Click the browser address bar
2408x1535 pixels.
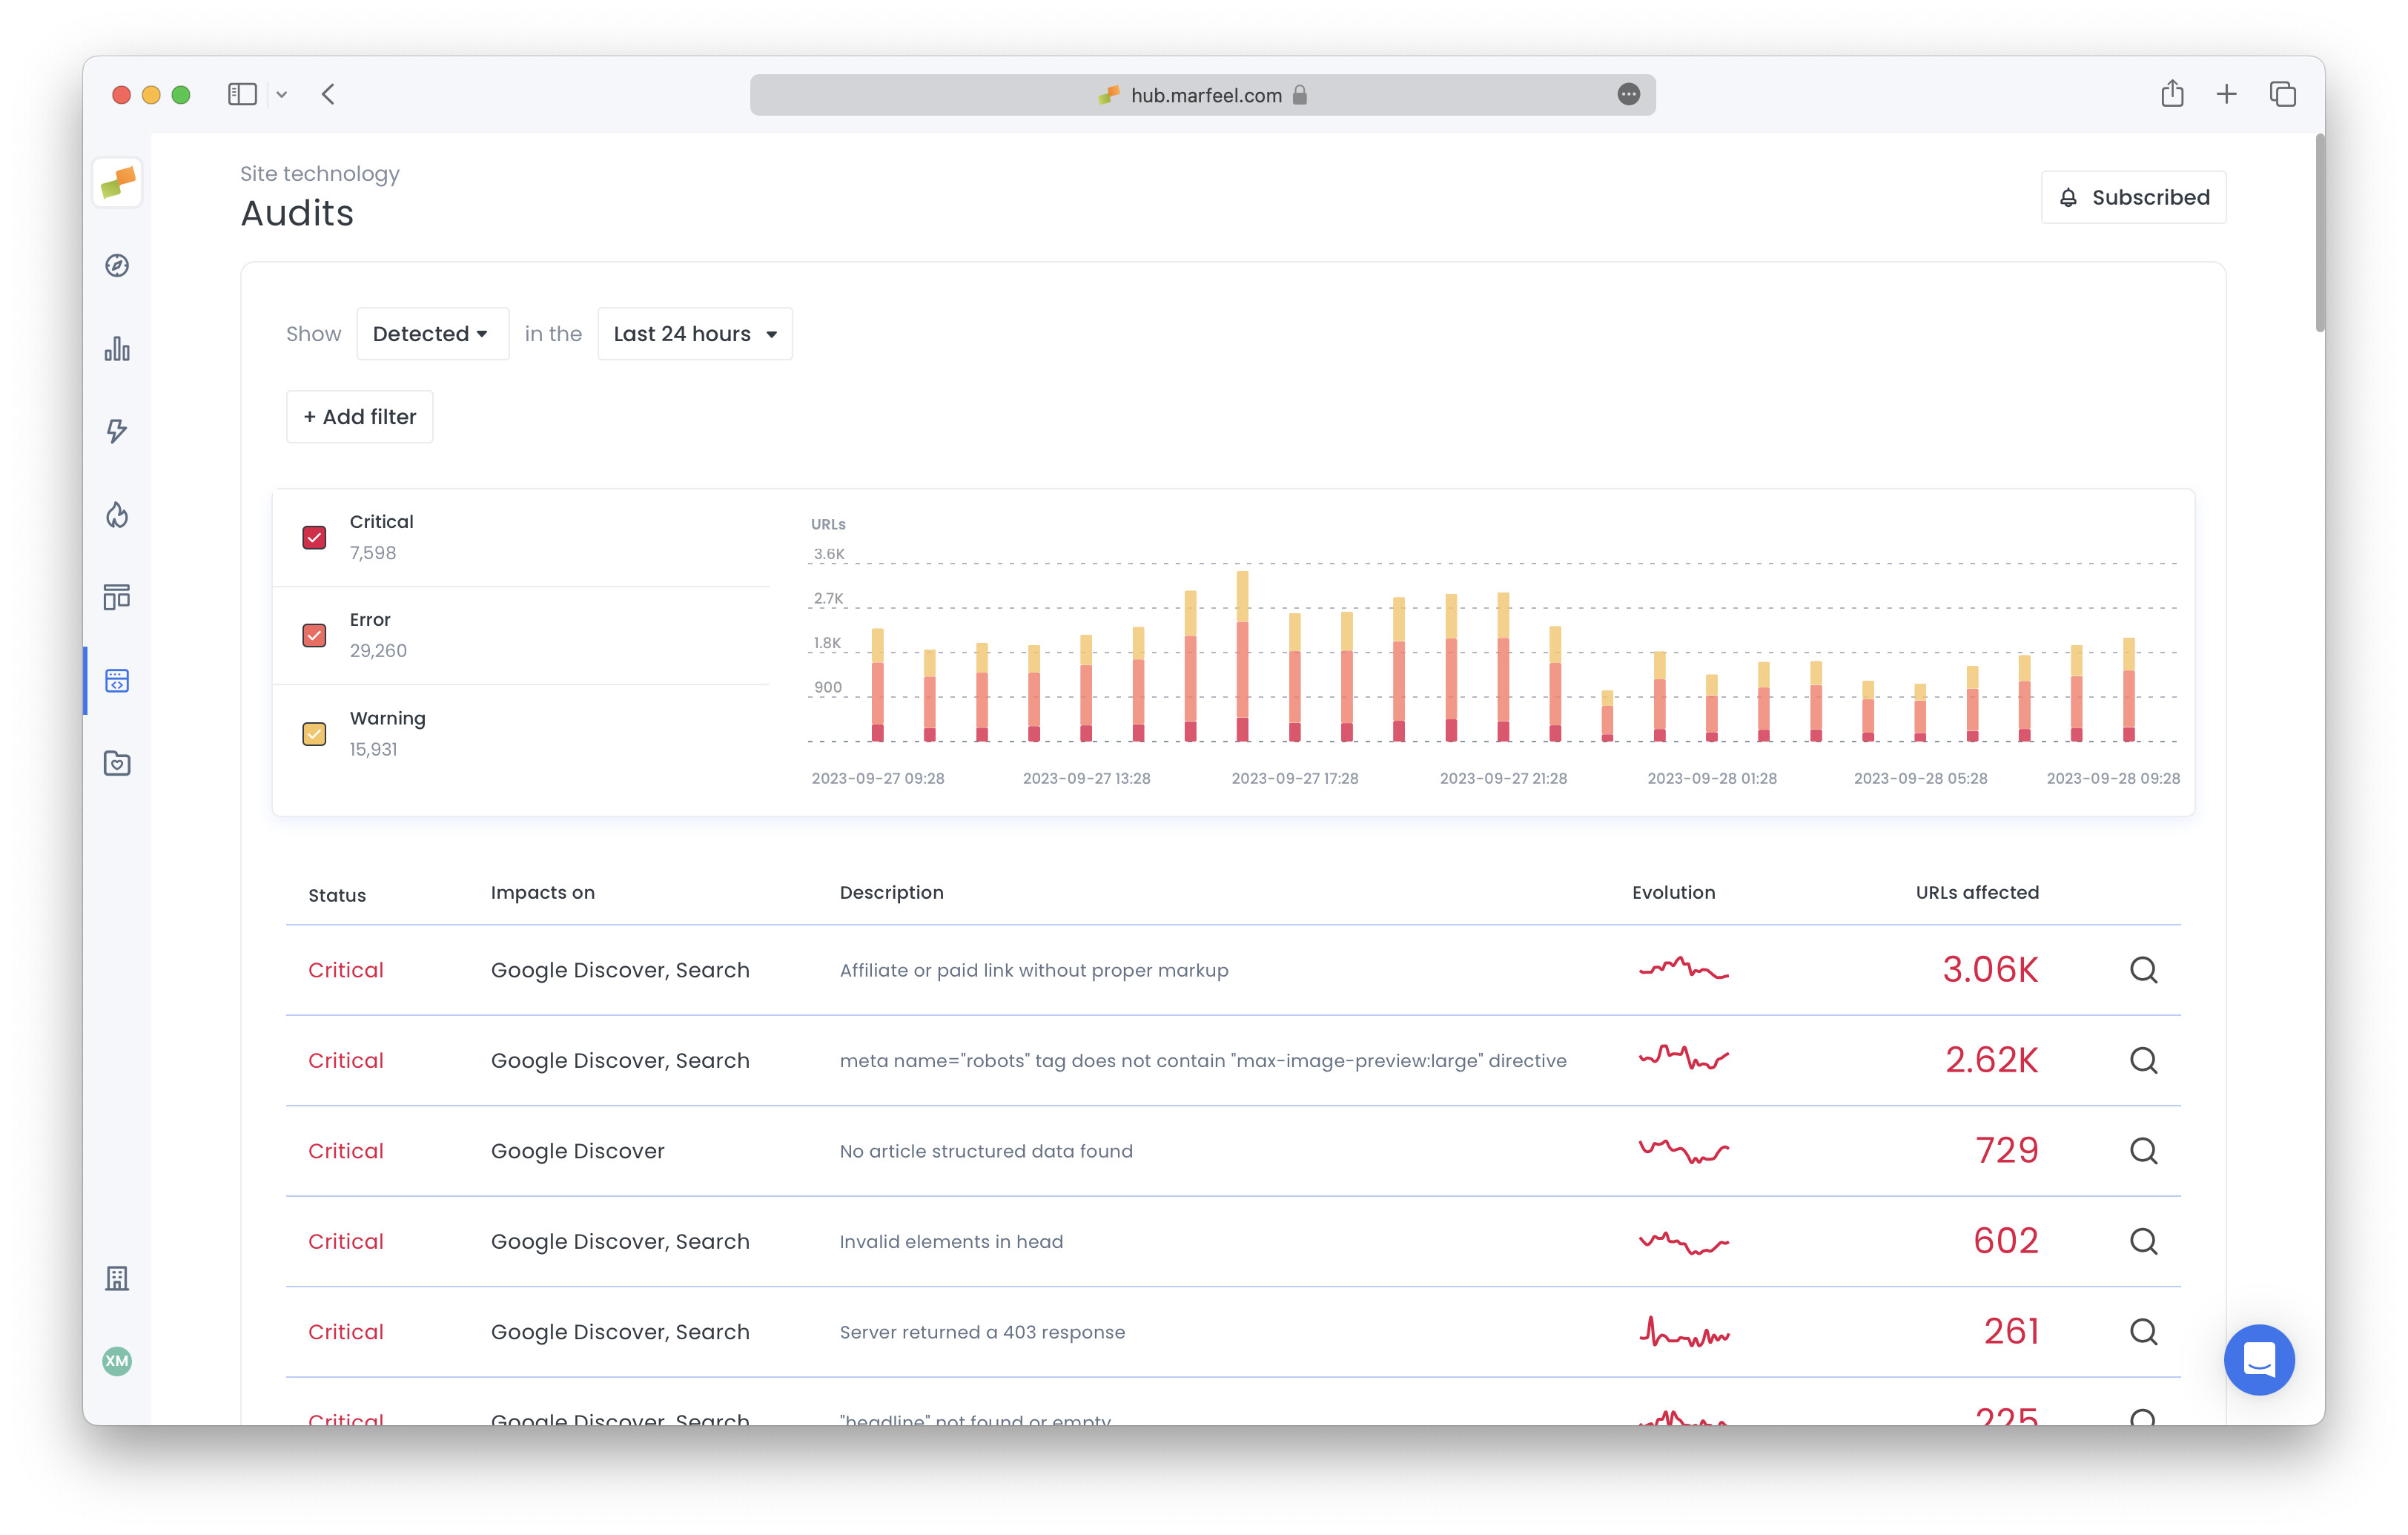tap(1200, 95)
